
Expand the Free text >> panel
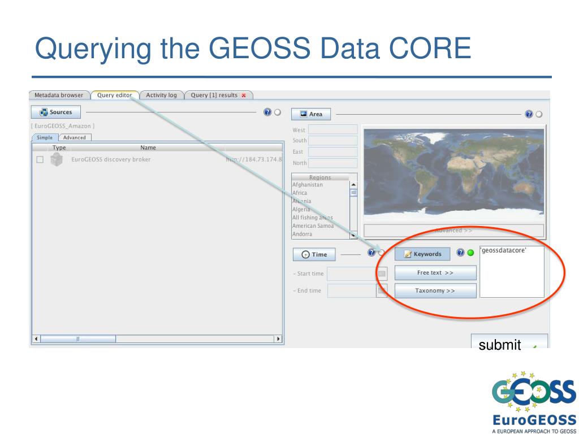click(435, 273)
